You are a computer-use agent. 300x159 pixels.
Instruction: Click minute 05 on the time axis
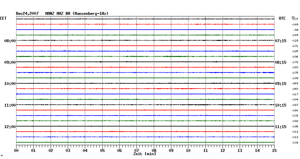(102, 150)
